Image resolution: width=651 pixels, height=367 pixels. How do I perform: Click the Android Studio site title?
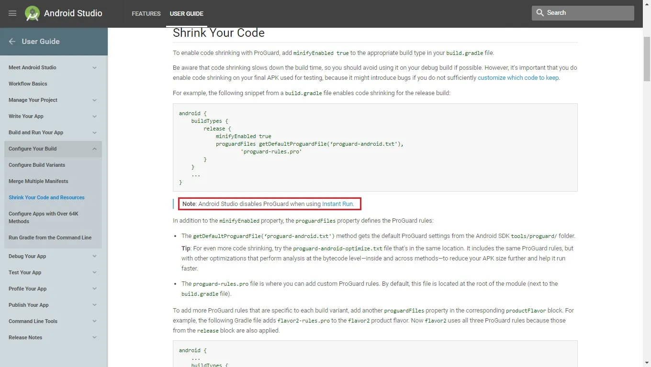click(x=73, y=13)
